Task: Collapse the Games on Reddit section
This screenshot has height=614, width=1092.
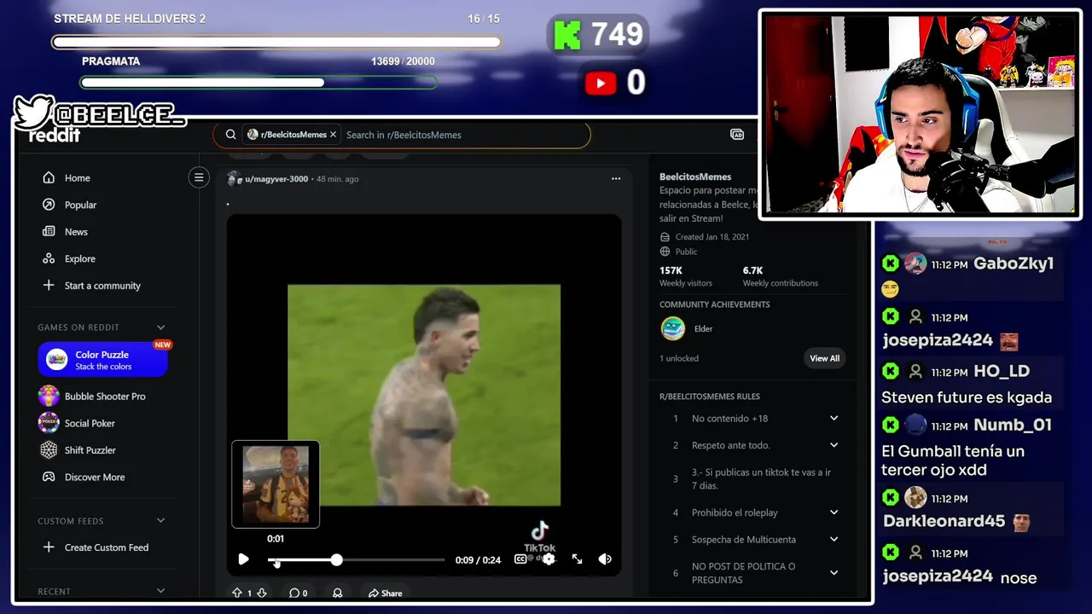Action: coord(160,327)
